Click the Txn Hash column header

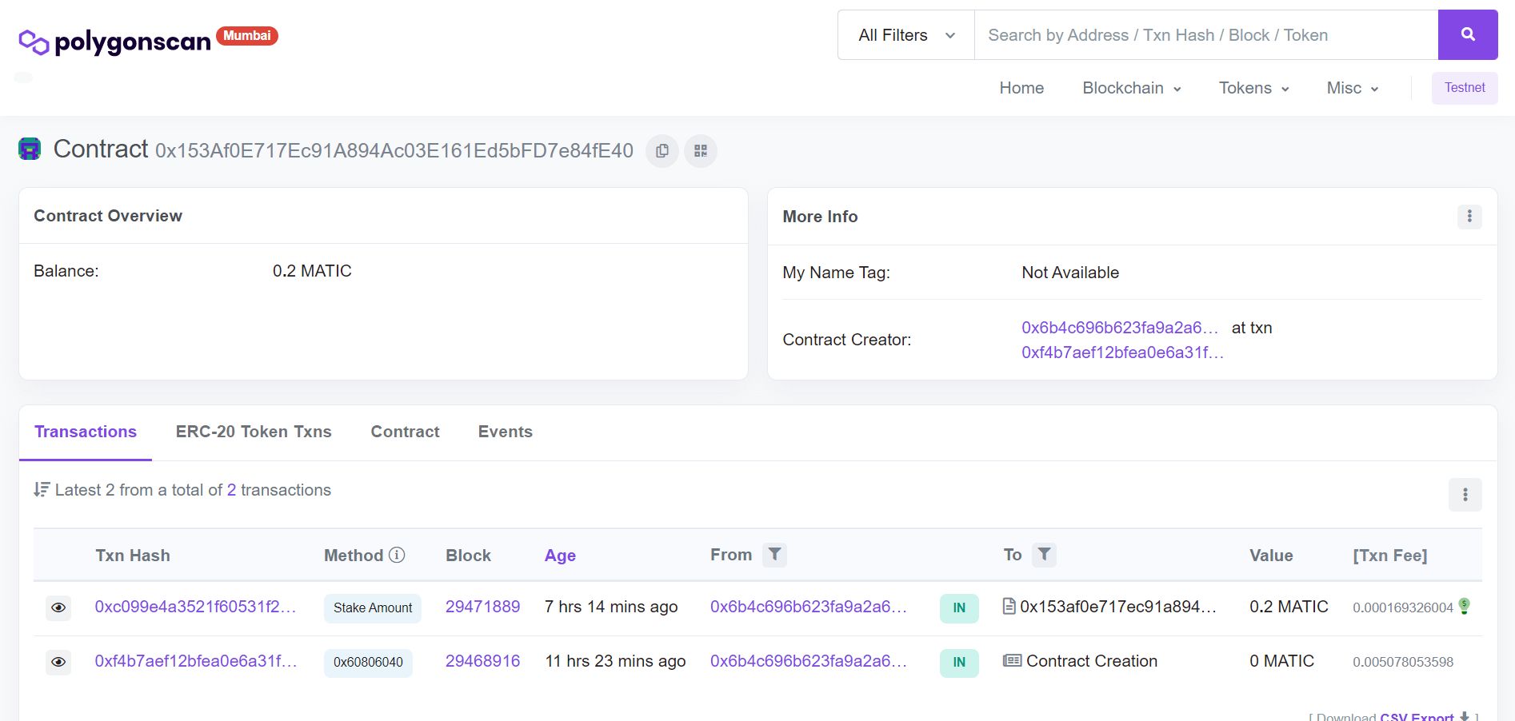[x=133, y=556]
